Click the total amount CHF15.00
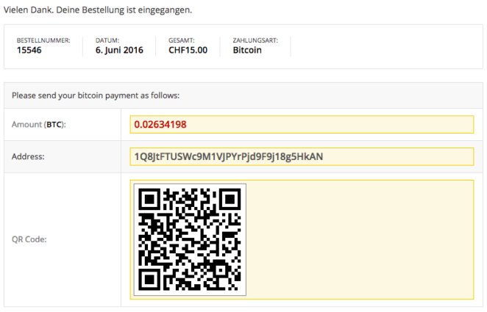This screenshot has height=312, width=487. pos(188,51)
